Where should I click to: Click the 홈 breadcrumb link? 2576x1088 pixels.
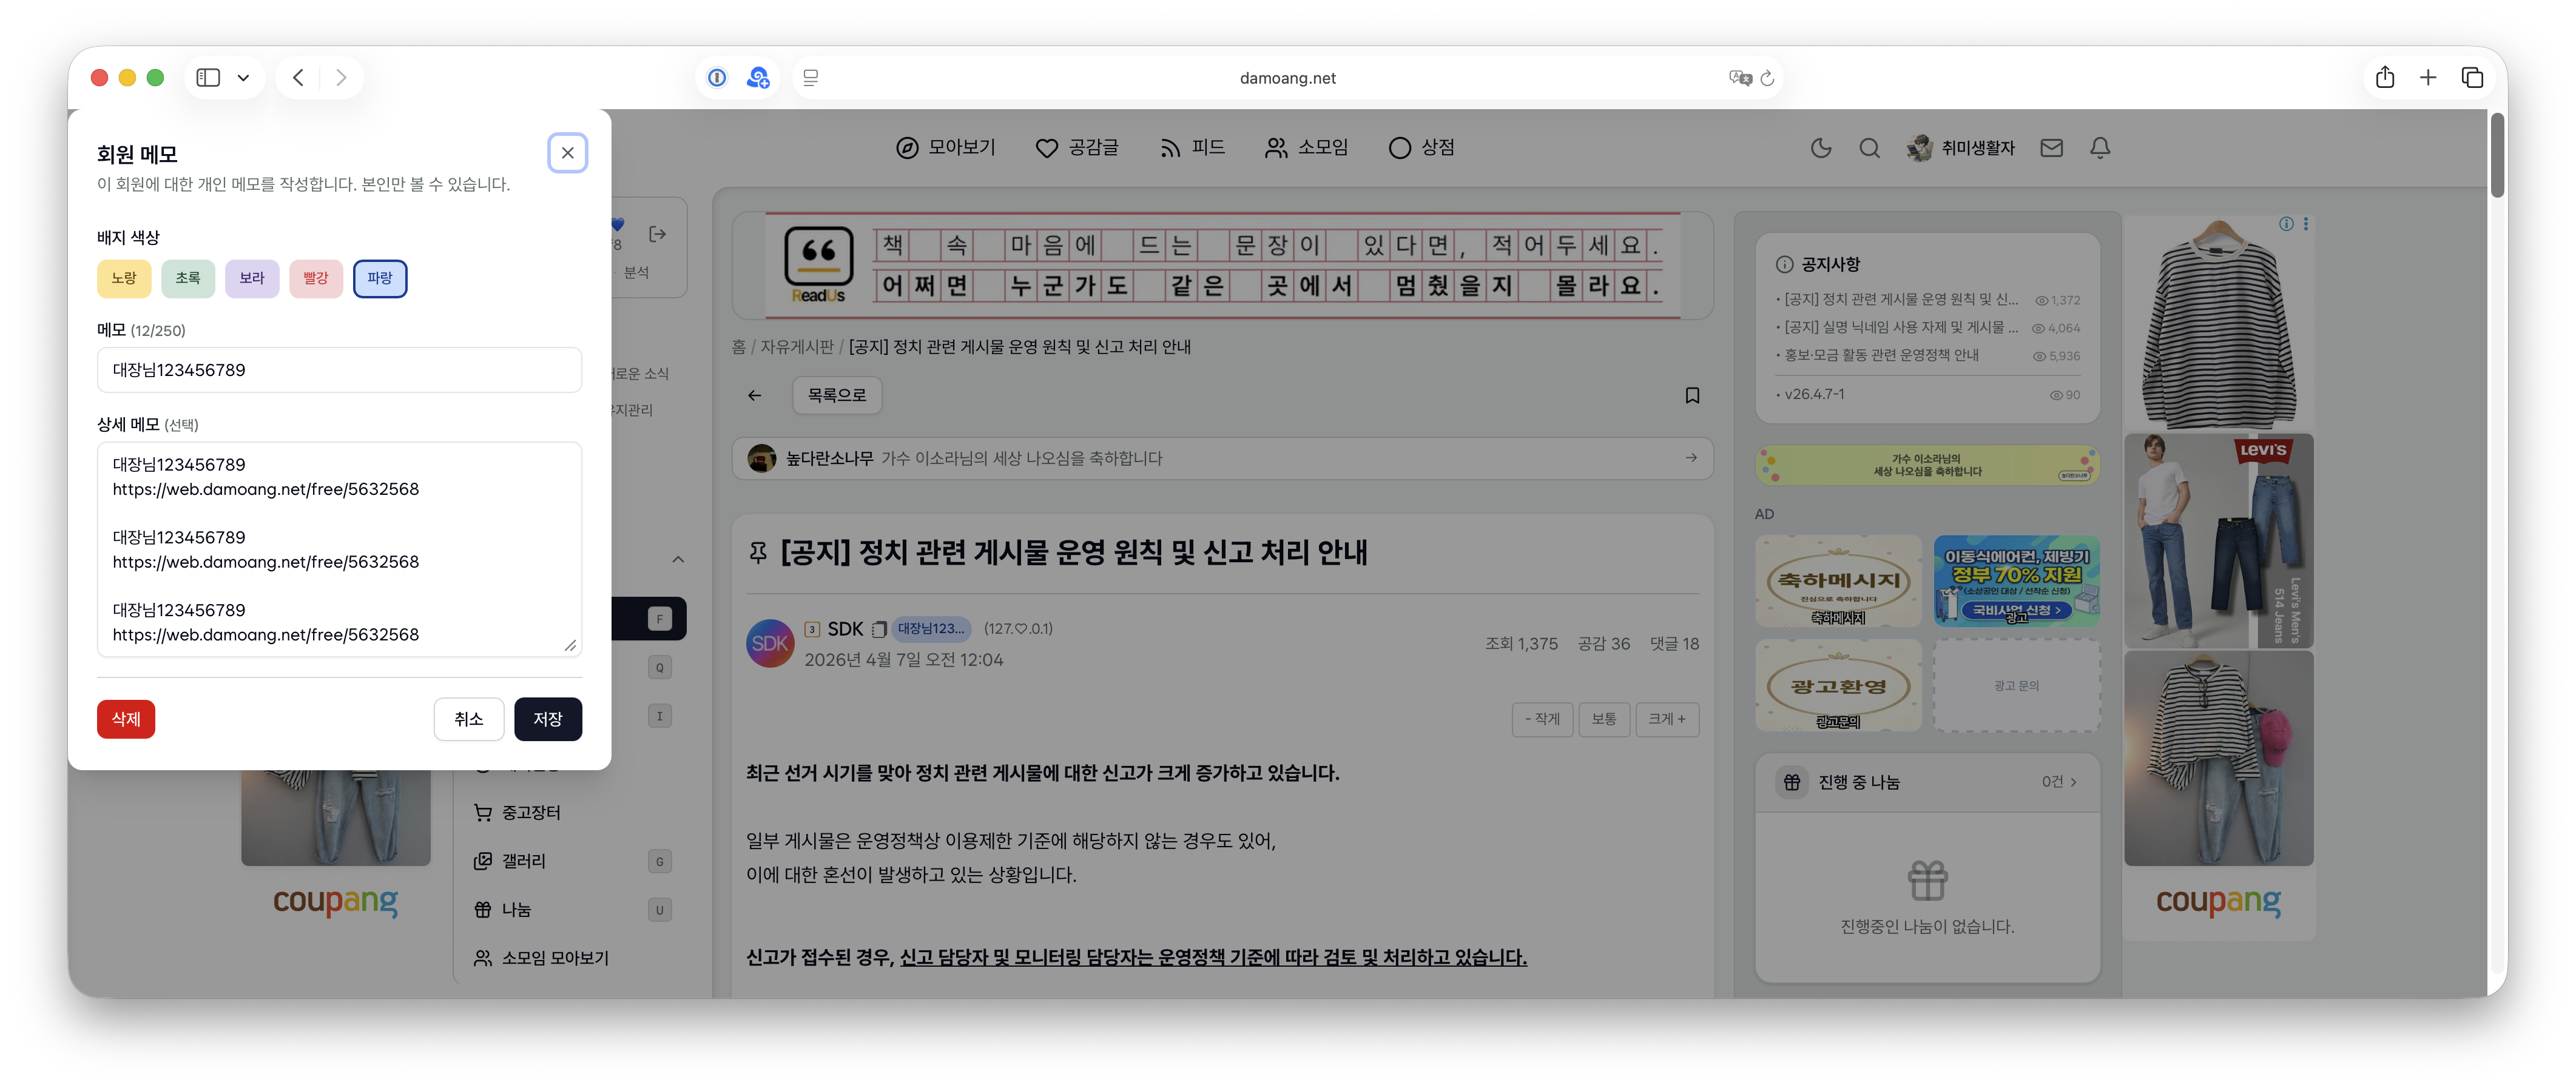pyautogui.click(x=738, y=347)
